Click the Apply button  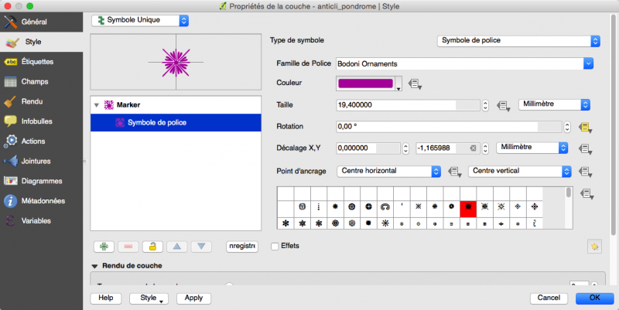pos(193,298)
